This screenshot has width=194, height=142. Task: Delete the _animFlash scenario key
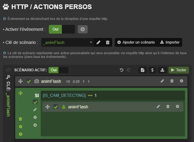pyautogui.click(x=108, y=42)
